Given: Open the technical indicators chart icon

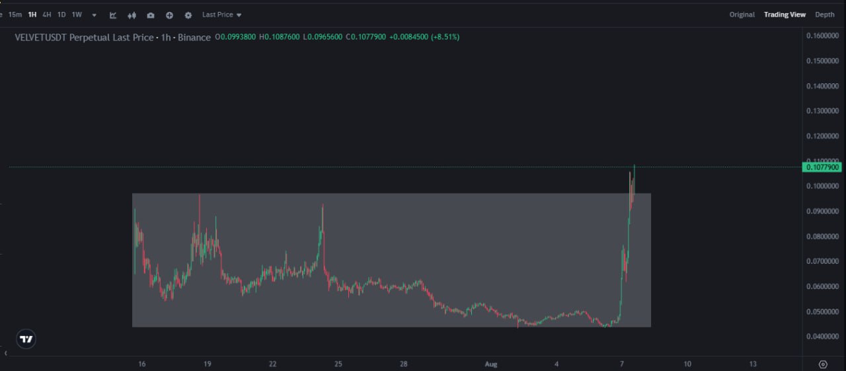Looking at the screenshot, I should tap(113, 15).
